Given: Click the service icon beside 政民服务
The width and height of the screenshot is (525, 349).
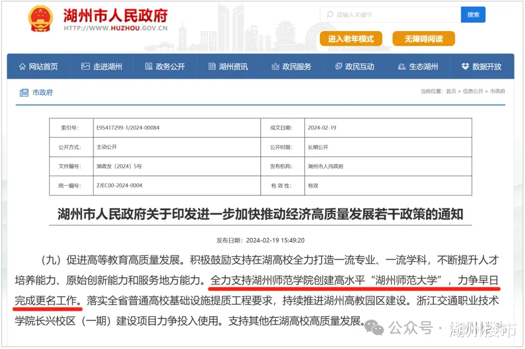Looking at the screenshot, I should (x=275, y=66).
